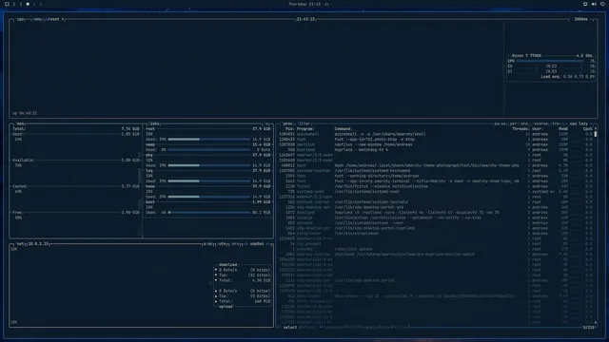
Task: Activate the process filter field
Action: click(x=304, y=123)
